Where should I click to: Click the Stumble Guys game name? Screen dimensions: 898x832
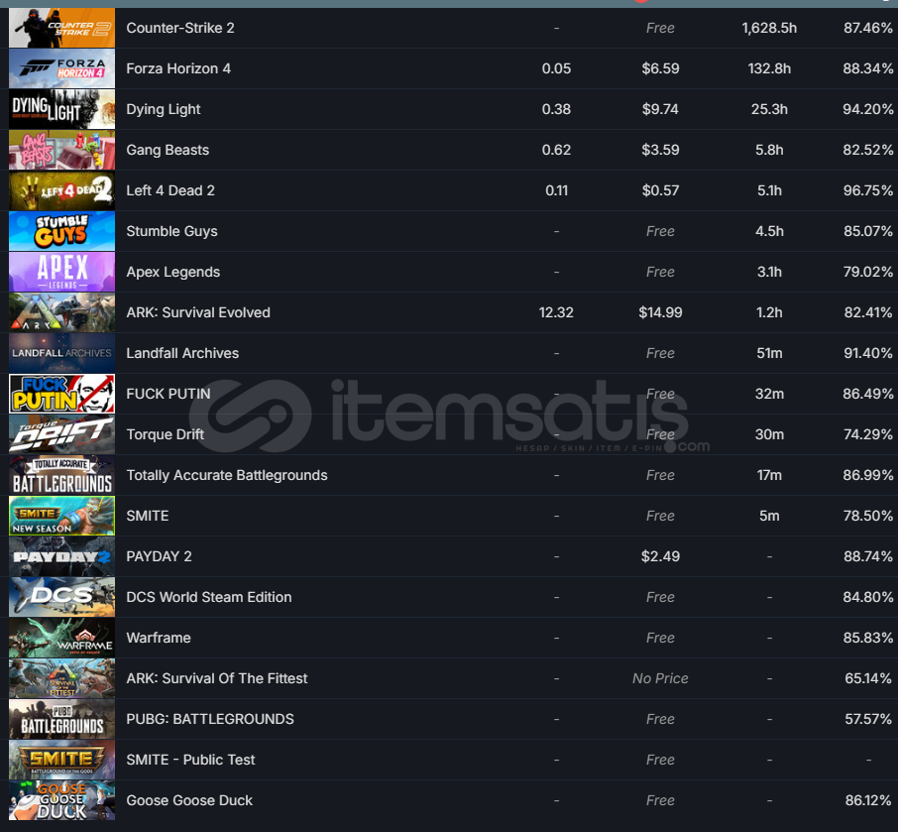click(171, 231)
